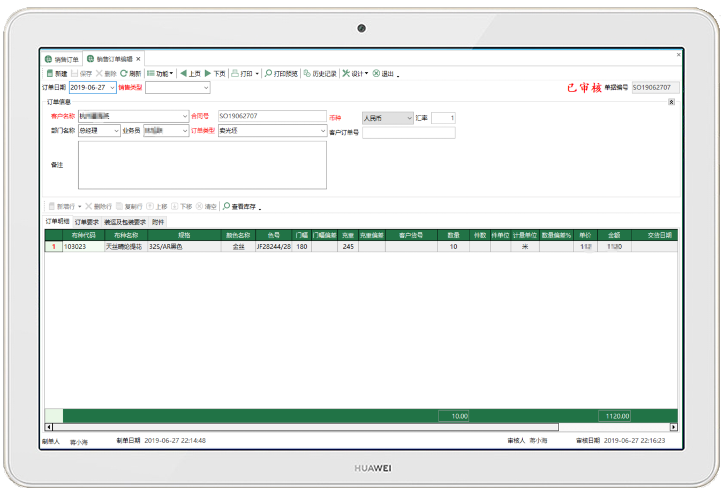
Task: Select the 订单明细 tab
Action: tap(57, 221)
